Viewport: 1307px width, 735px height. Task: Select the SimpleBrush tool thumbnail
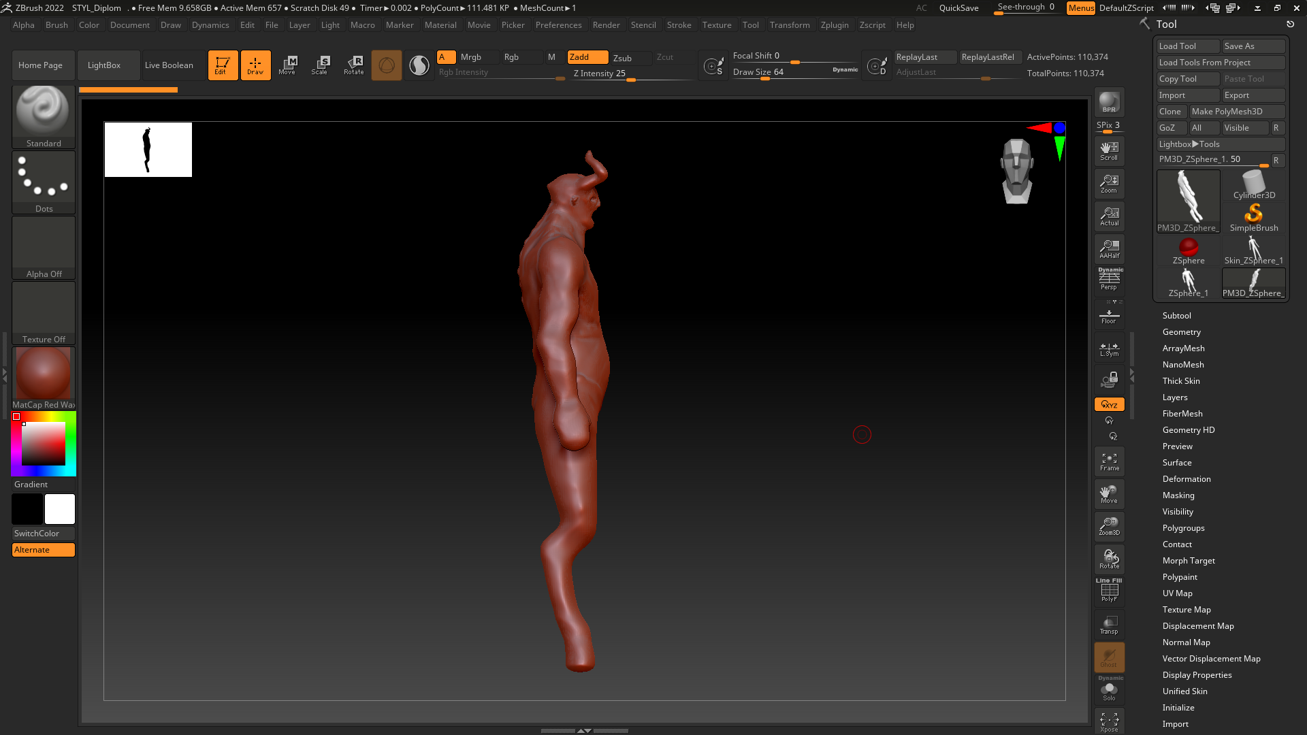pyautogui.click(x=1253, y=218)
